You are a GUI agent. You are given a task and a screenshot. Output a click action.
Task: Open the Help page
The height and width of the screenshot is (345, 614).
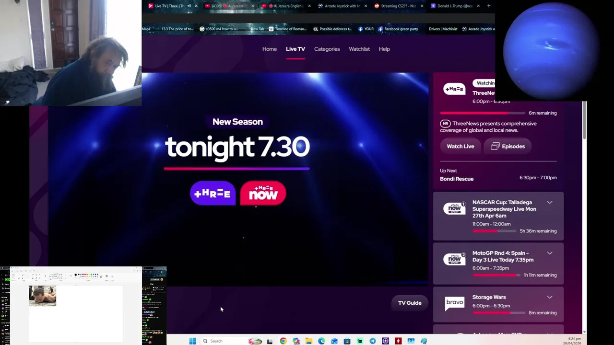(x=384, y=49)
